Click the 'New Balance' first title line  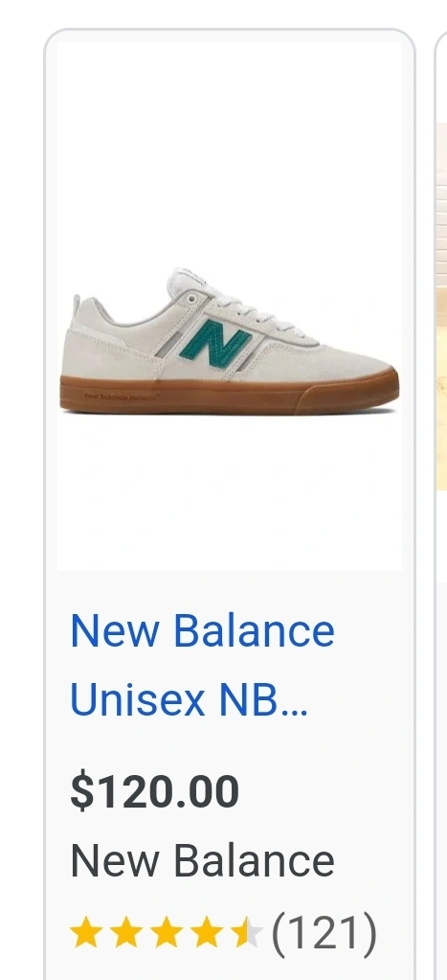click(x=202, y=630)
